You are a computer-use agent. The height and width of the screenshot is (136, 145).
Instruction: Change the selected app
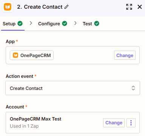tap(125, 55)
